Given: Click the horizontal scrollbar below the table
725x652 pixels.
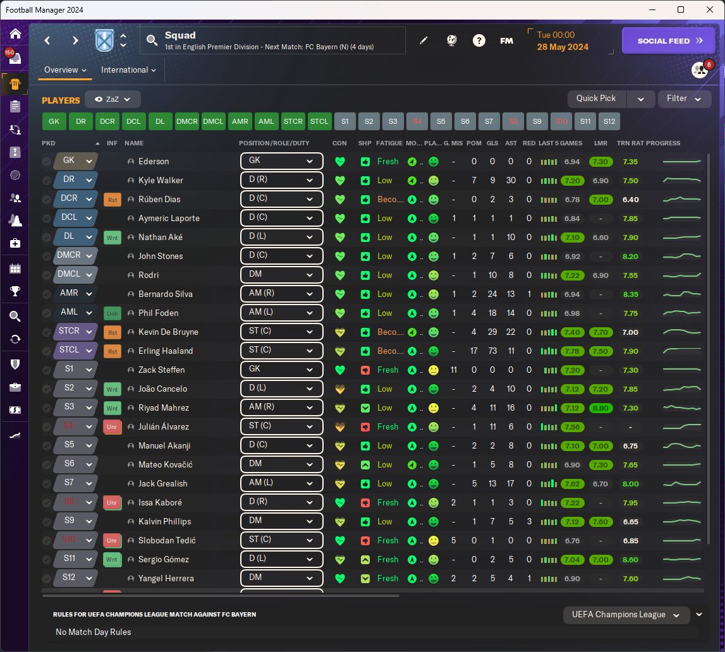Looking at the screenshot, I should click(221, 596).
